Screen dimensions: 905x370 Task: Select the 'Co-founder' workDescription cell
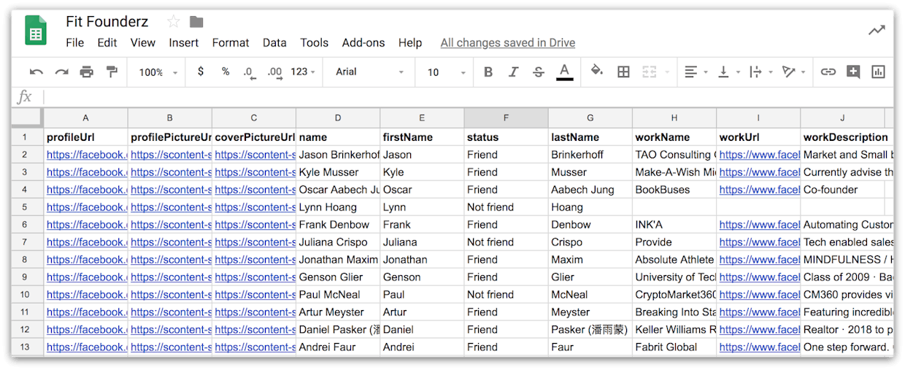pos(842,190)
